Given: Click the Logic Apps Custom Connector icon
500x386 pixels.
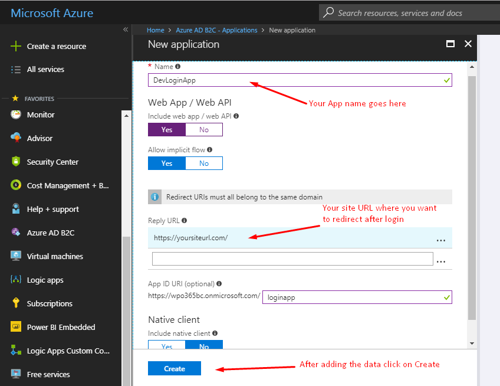Looking at the screenshot, I should (x=15, y=350).
